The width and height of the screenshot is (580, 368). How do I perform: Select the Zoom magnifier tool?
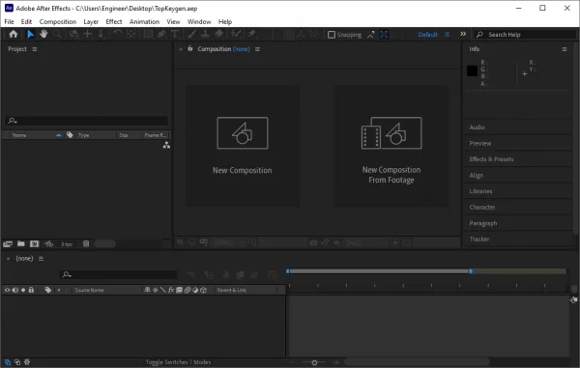57,35
